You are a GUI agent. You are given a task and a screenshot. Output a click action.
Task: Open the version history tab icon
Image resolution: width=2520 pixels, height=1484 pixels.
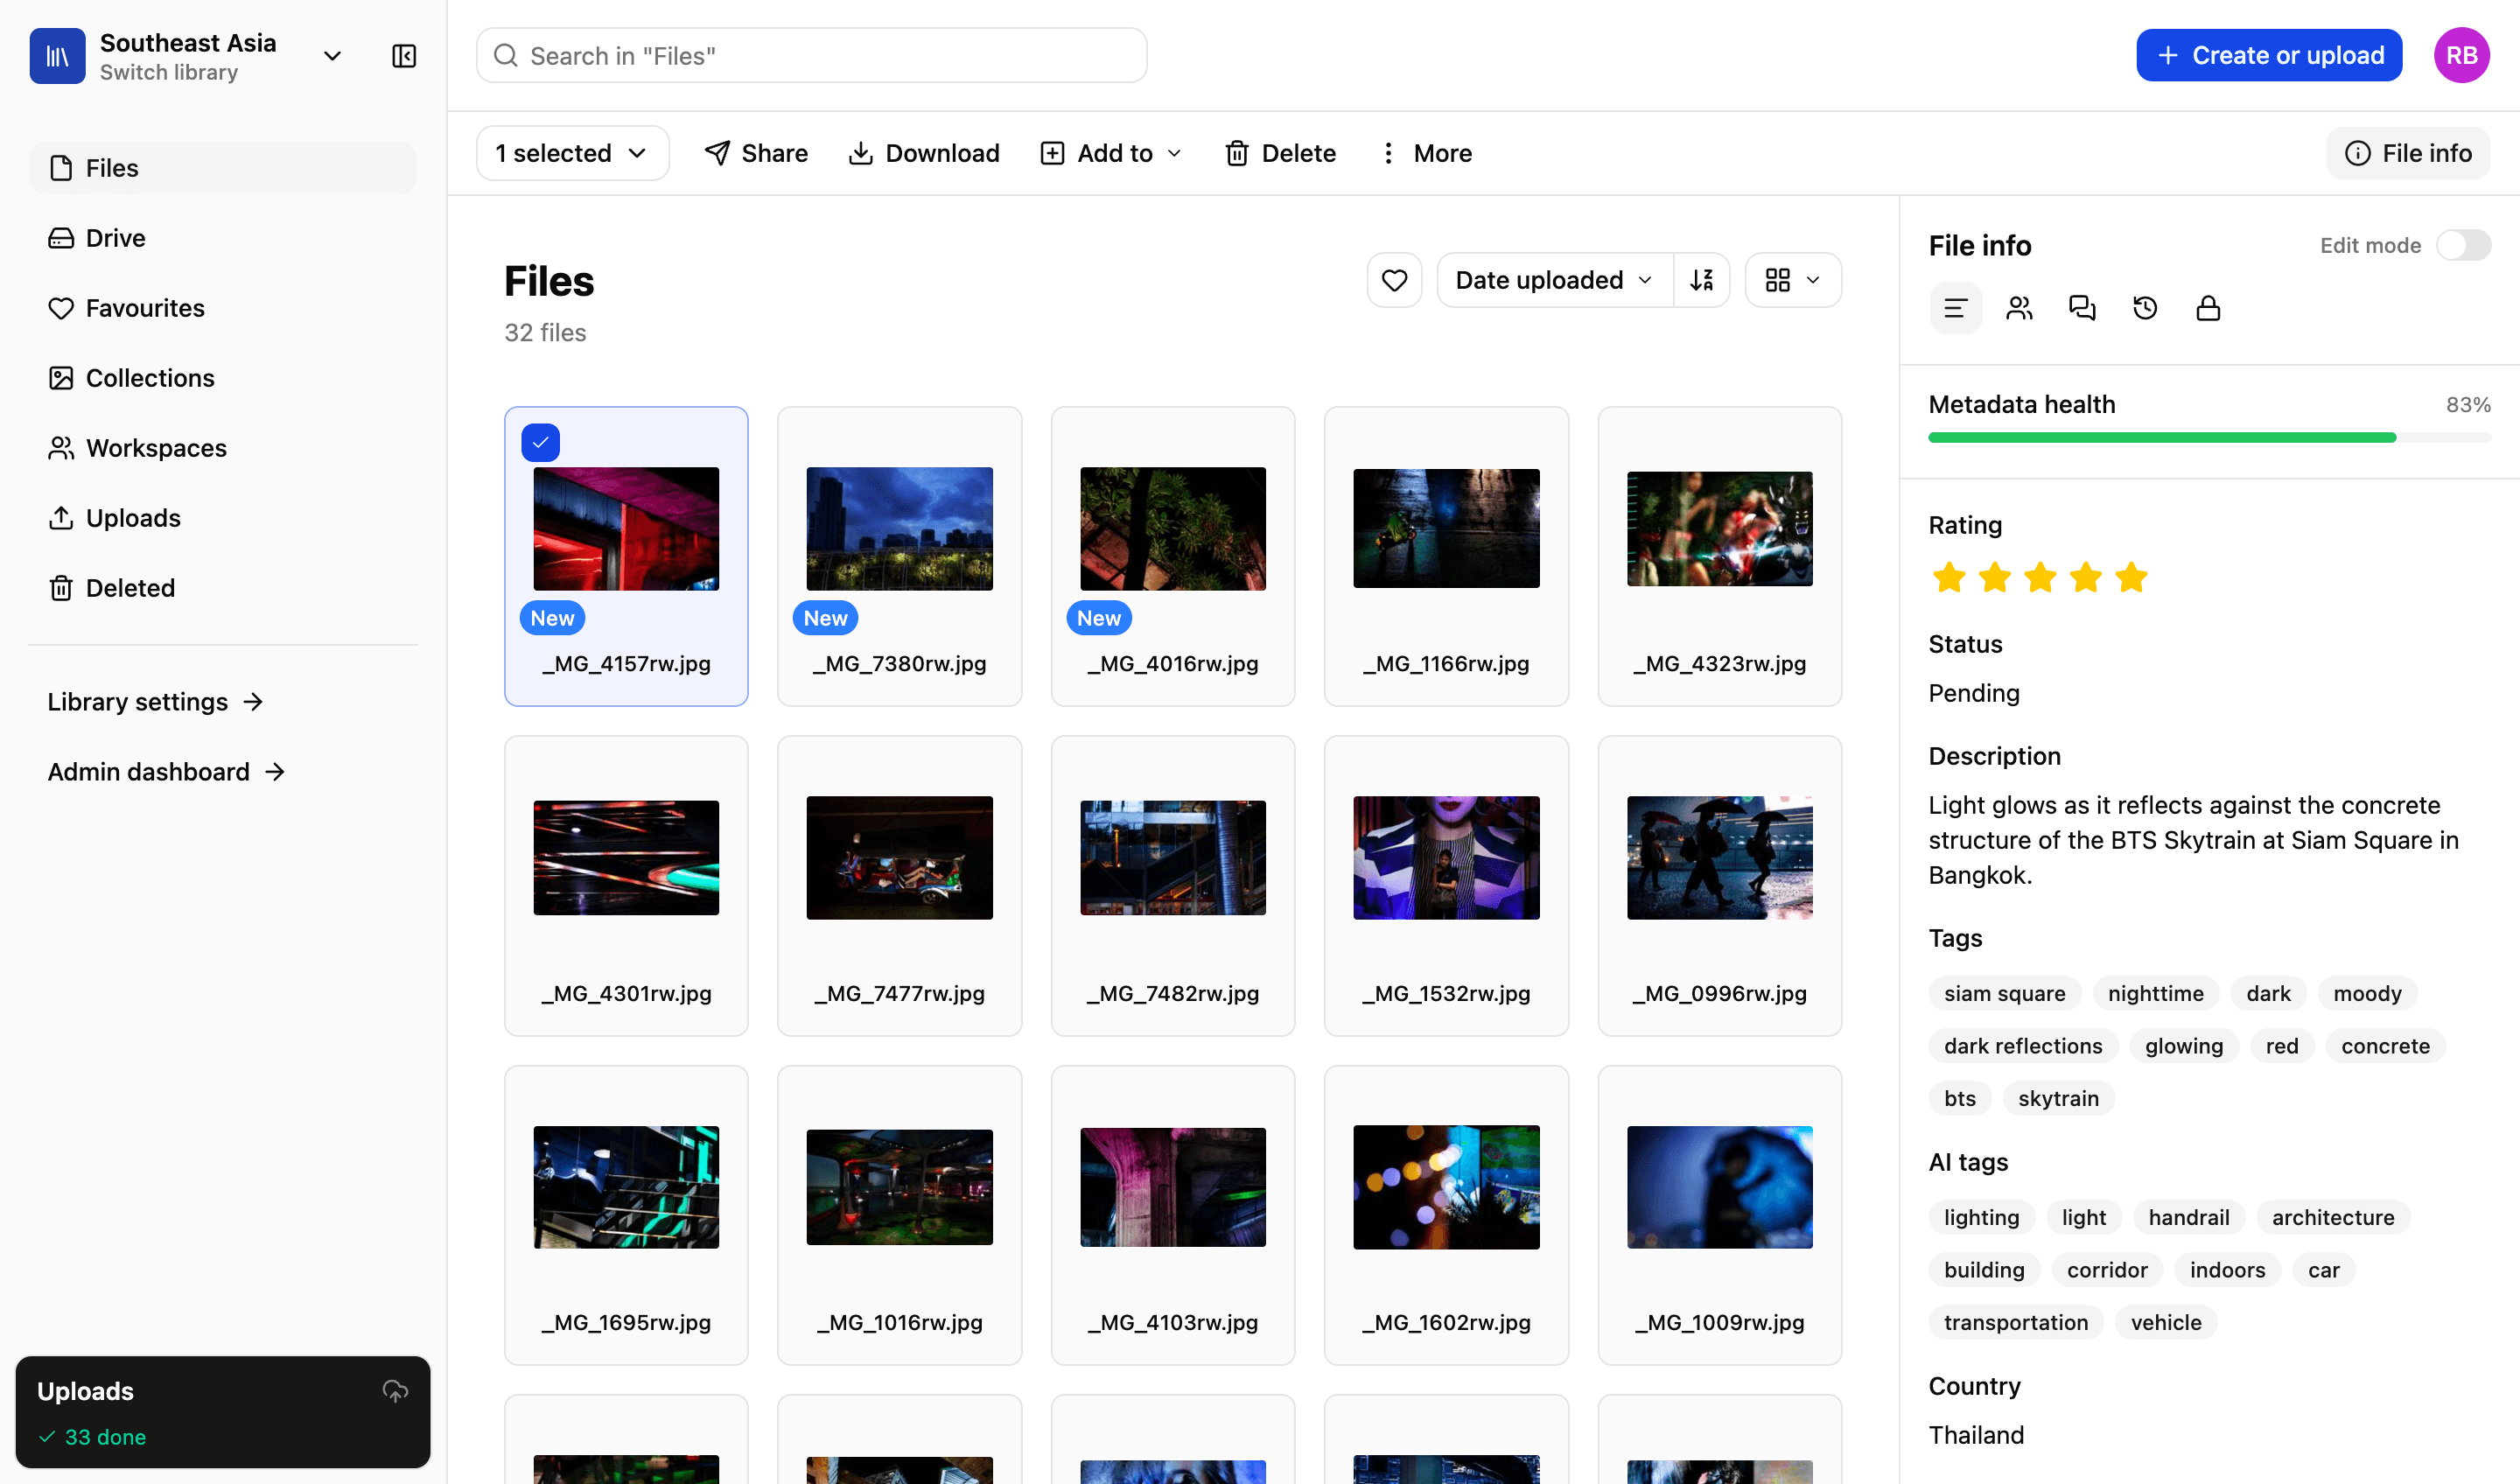pos(2145,308)
